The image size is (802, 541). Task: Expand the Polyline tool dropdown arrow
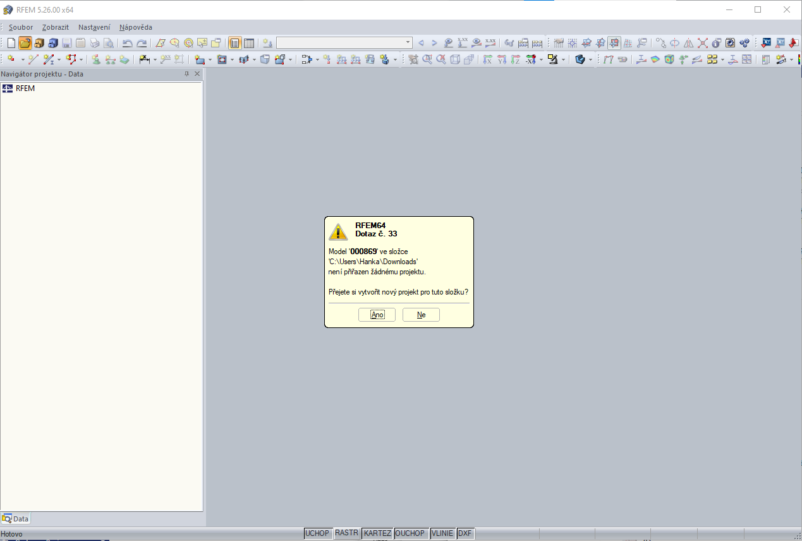point(82,59)
